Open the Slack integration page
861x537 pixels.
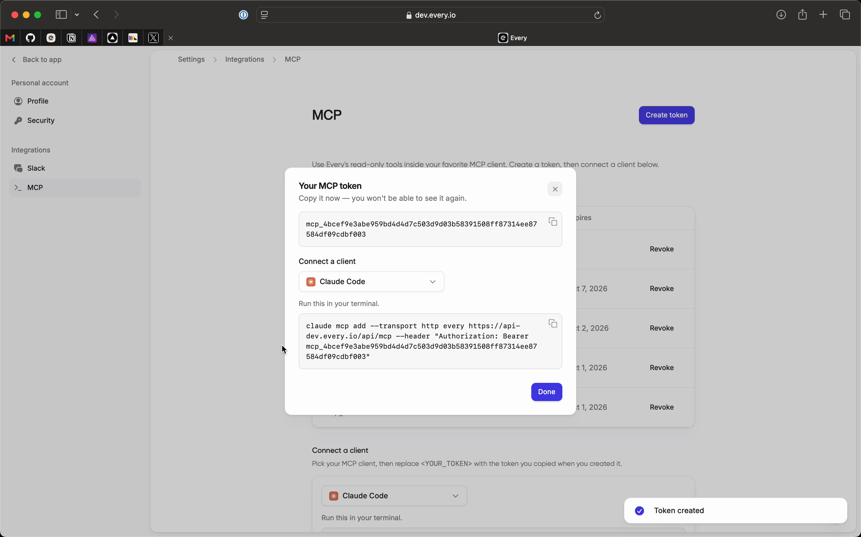[75, 168]
